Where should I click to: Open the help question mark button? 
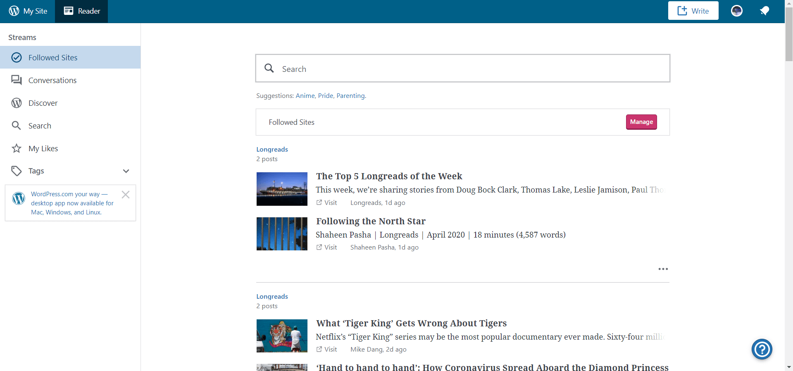762,349
